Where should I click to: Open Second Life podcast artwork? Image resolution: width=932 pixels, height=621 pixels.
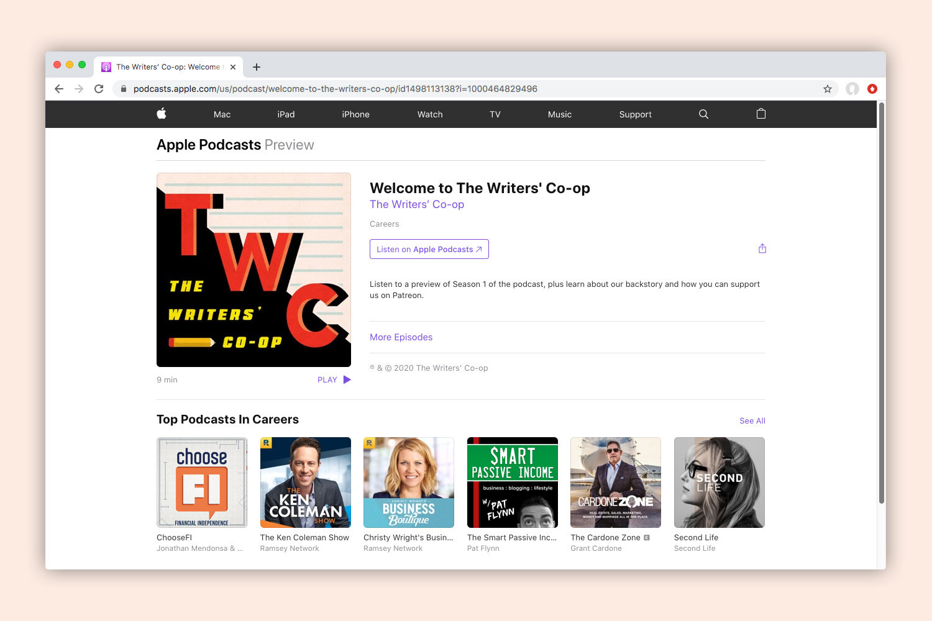click(x=720, y=483)
